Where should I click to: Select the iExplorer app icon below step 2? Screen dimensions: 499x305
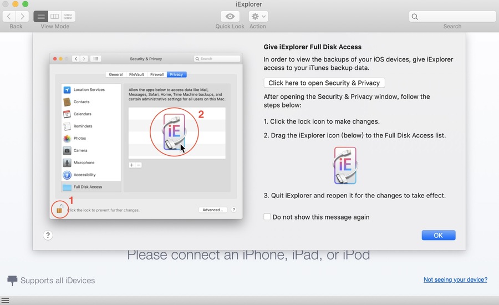click(x=345, y=166)
